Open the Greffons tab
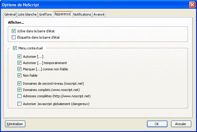Image resolution: width=197 pixels, height=132 pixels. click(45, 14)
